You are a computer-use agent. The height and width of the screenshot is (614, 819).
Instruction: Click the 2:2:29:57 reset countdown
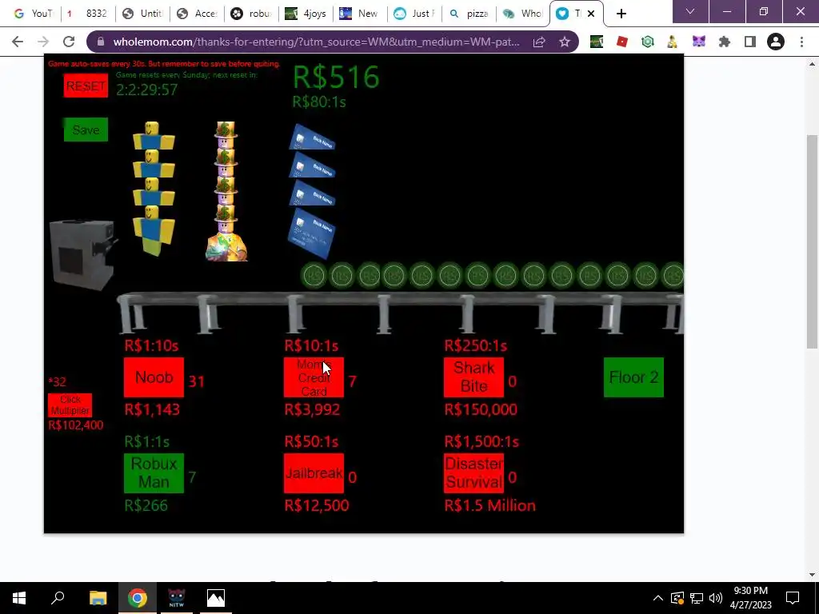coord(147,90)
